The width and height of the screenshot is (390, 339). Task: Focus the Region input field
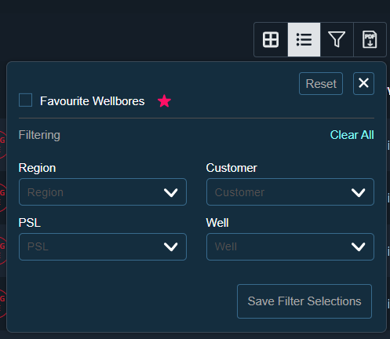tap(103, 192)
